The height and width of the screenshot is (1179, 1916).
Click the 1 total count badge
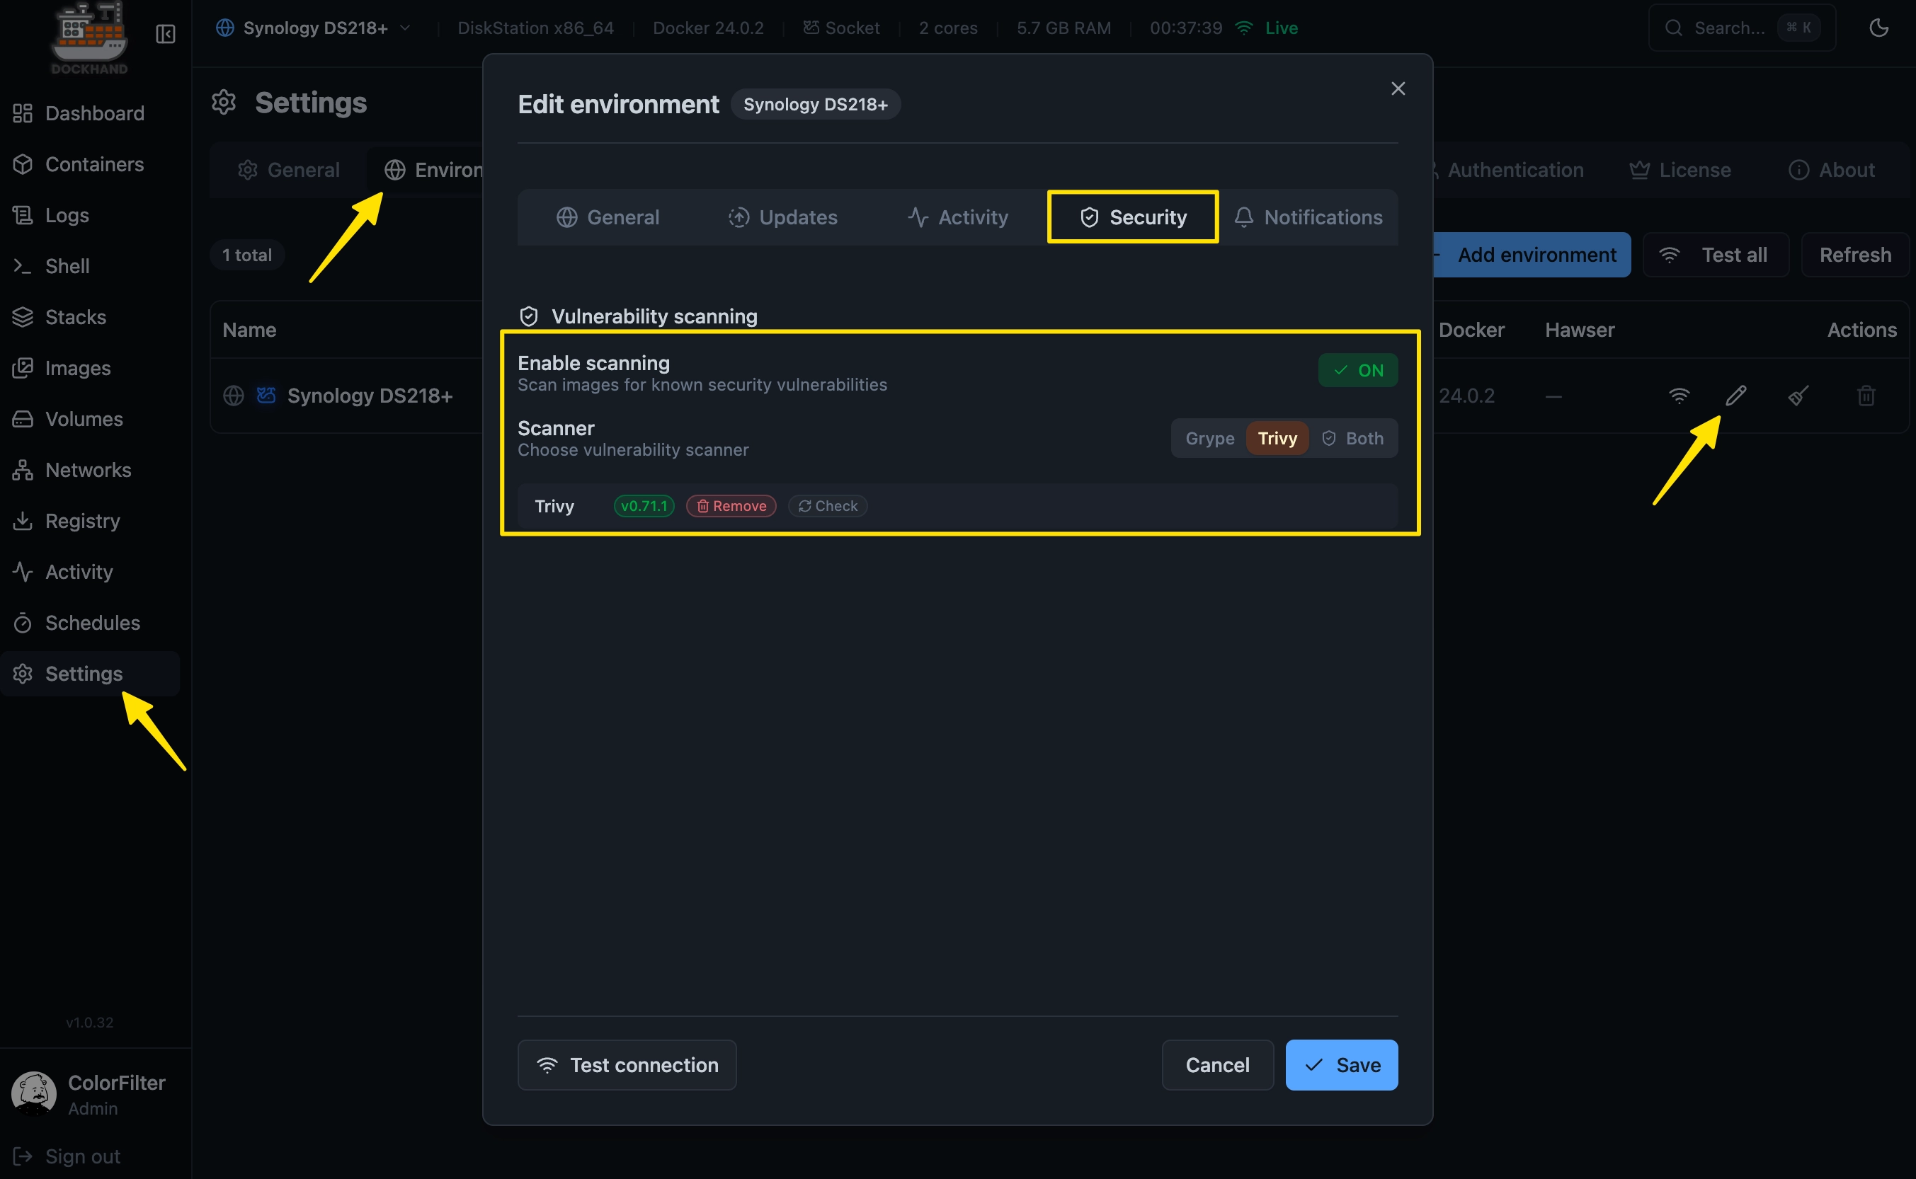246,255
